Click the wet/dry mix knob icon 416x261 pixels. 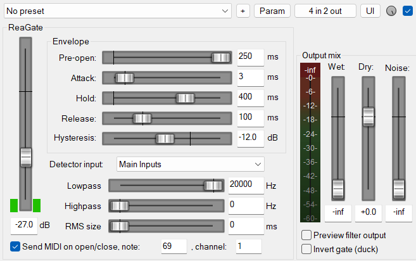pyautogui.click(x=391, y=11)
